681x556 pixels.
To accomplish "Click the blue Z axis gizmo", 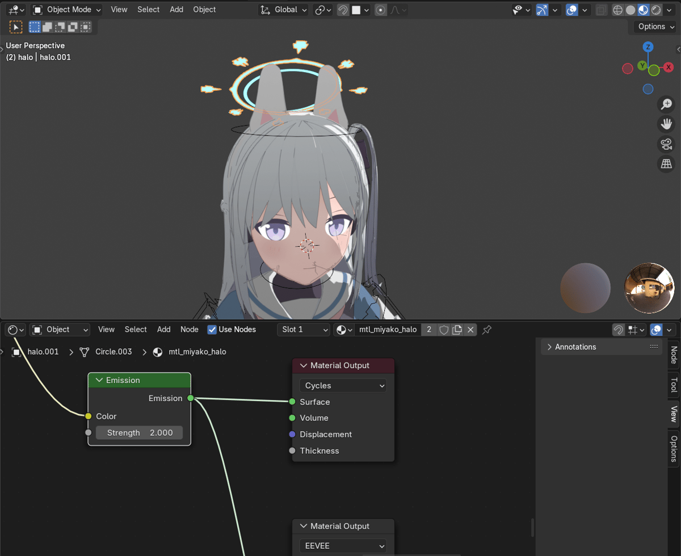I will coord(648,47).
